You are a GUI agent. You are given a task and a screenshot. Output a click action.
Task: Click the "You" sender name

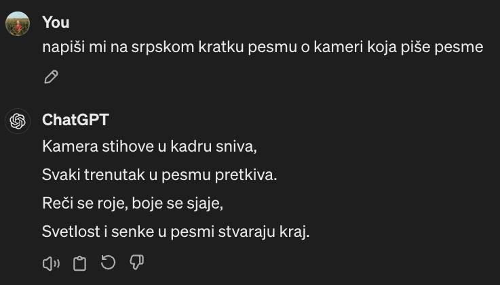(x=56, y=22)
